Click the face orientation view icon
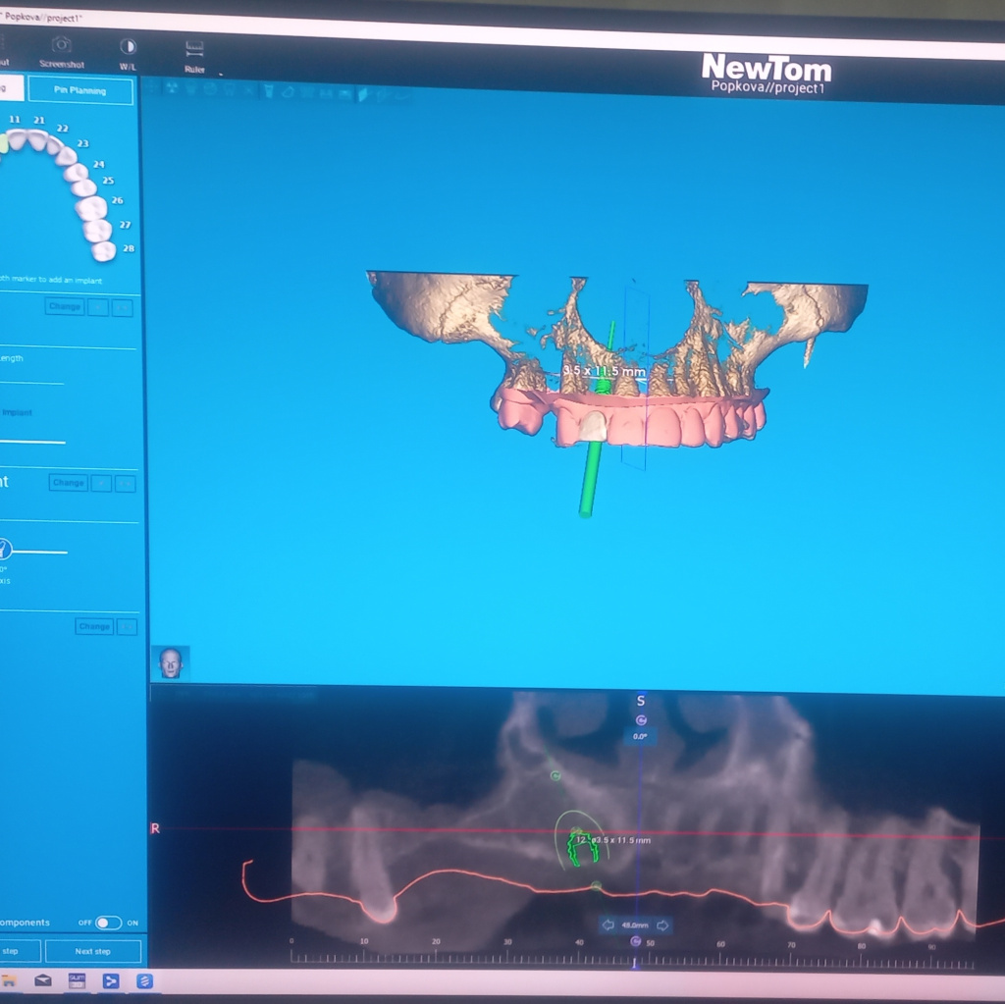1005x1004 pixels. pos(170,662)
